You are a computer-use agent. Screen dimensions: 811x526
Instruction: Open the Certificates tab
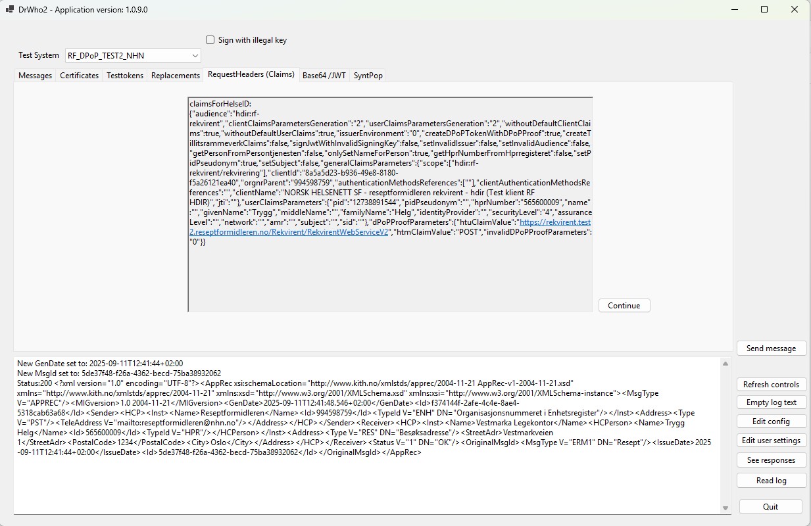click(x=79, y=75)
